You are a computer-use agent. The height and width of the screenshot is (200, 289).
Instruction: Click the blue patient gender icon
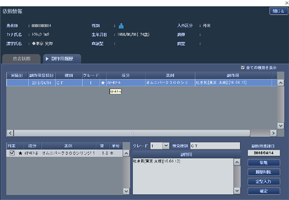click(x=121, y=26)
